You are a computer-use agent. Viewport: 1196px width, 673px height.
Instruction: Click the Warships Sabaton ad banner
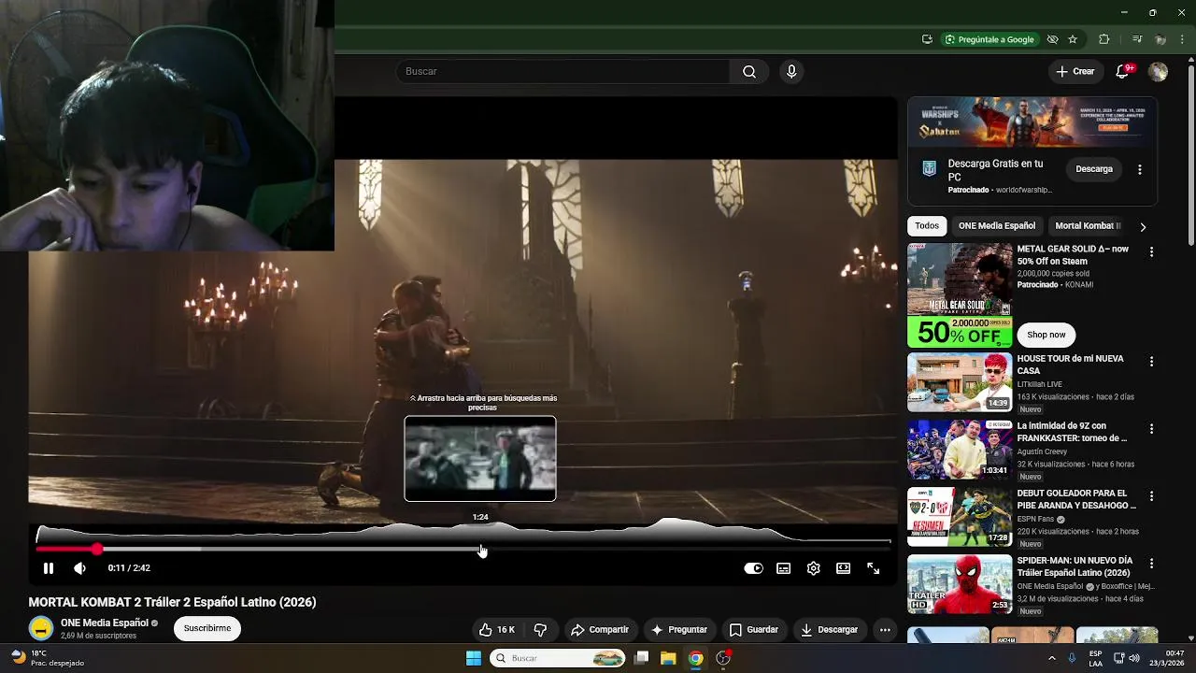pos(1032,122)
